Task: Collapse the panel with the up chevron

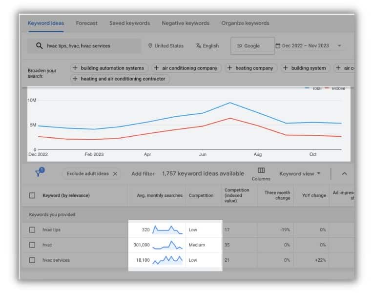Action: [344, 174]
